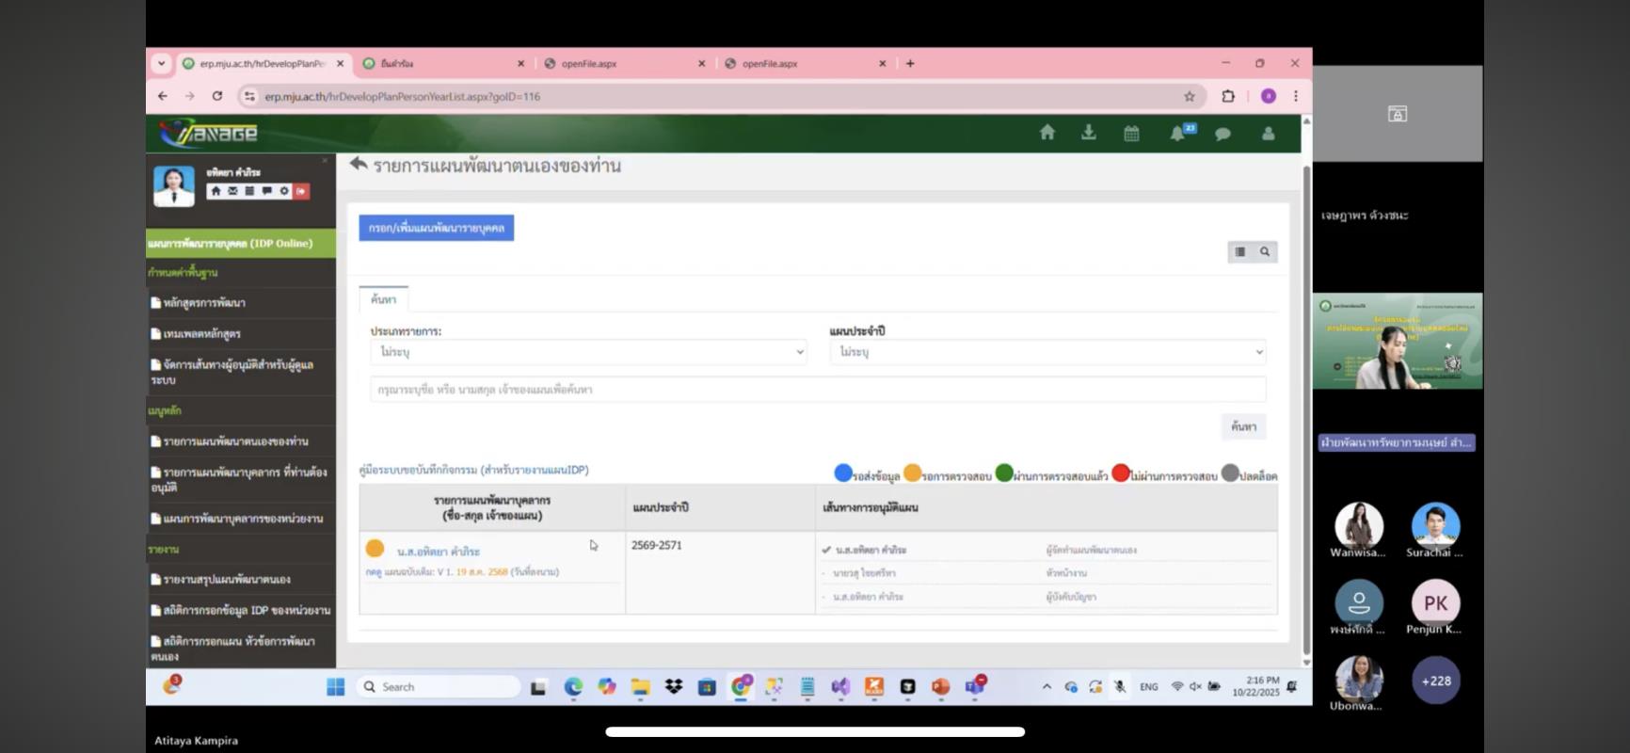Screen dimensions: 1630x753
Task: Open notifications bell with badge
Action: tap(1177, 134)
